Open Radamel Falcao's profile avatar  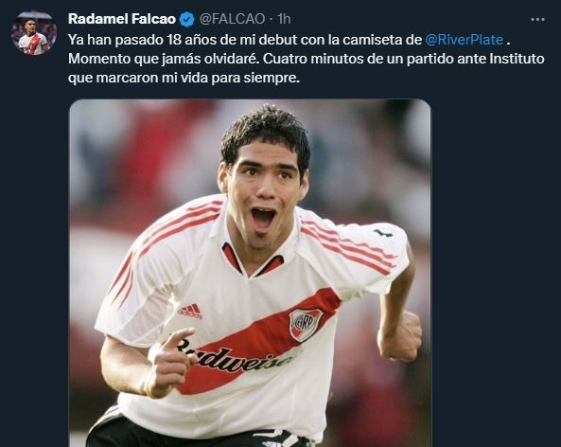34,33
